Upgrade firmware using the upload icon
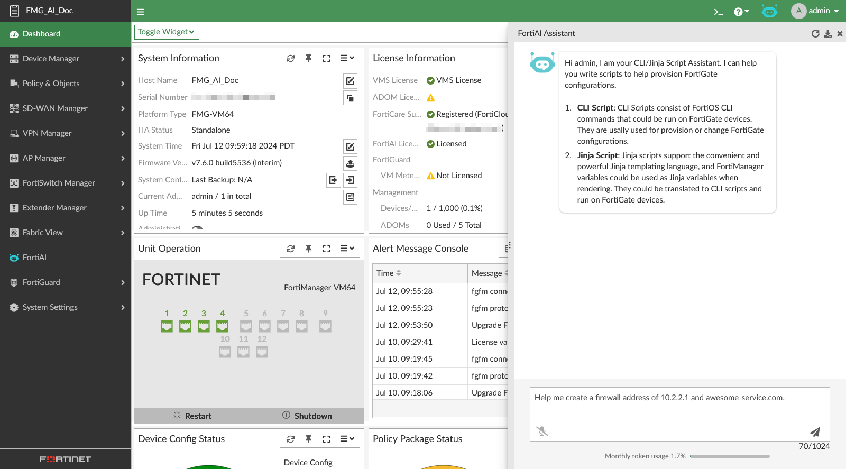The image size is (846, 469). [x=350, y=163]
